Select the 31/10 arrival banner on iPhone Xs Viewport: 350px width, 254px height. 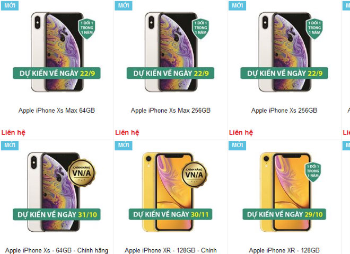pyautogui.click(x=57, y=214)
